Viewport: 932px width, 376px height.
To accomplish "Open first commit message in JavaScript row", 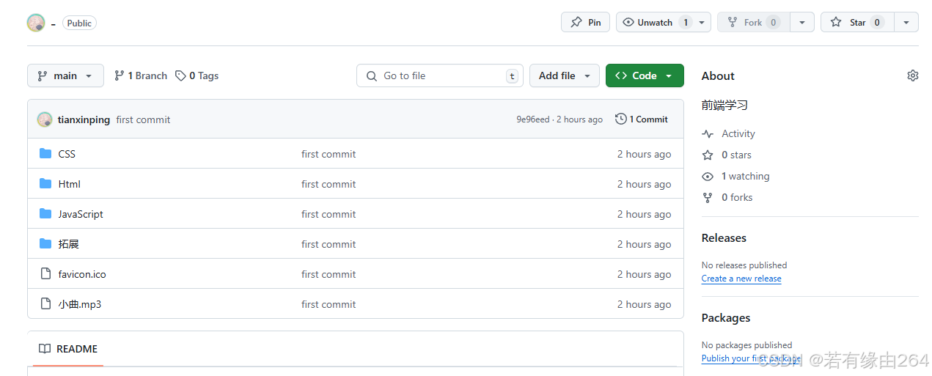I will [329, 214].
